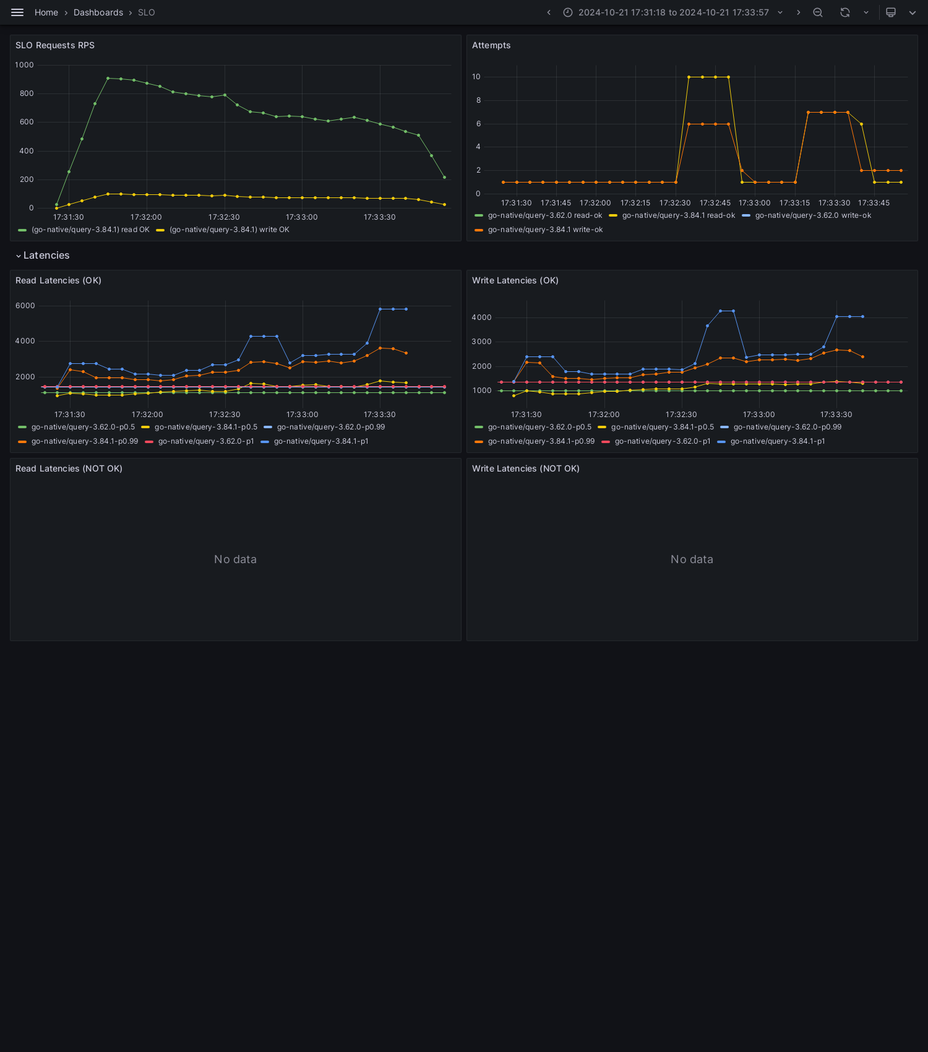This screenshot has width=928, height=1052.
Task: Toggle 3.84.1-p0.5 in Read Latencies legend
Action: point(206,427)
